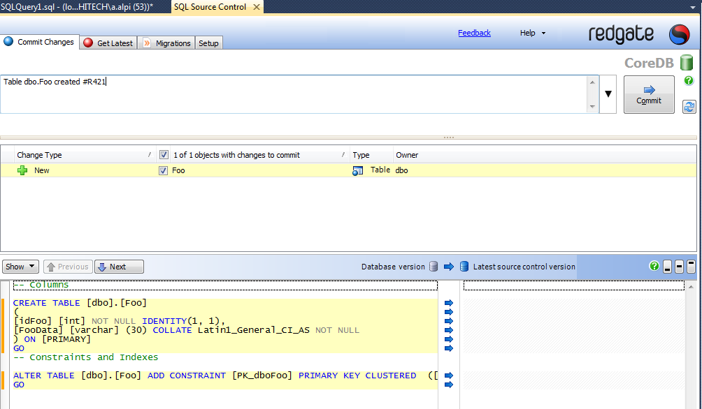Click the maximize comparison pane icon

coord(692,266)
